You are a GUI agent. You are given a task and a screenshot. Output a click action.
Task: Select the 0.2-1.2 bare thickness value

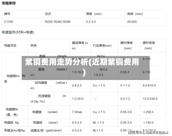tap(125, 99)
